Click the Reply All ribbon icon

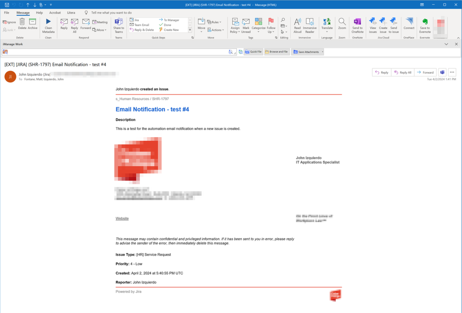pos(74,26)
